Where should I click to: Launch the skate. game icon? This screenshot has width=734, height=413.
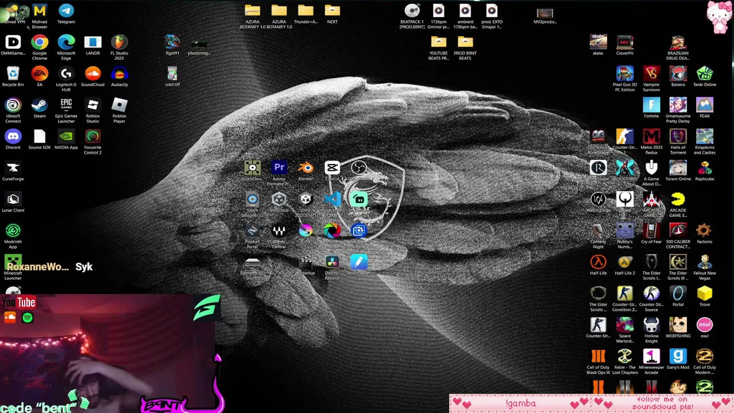click(x=598, y=42)
